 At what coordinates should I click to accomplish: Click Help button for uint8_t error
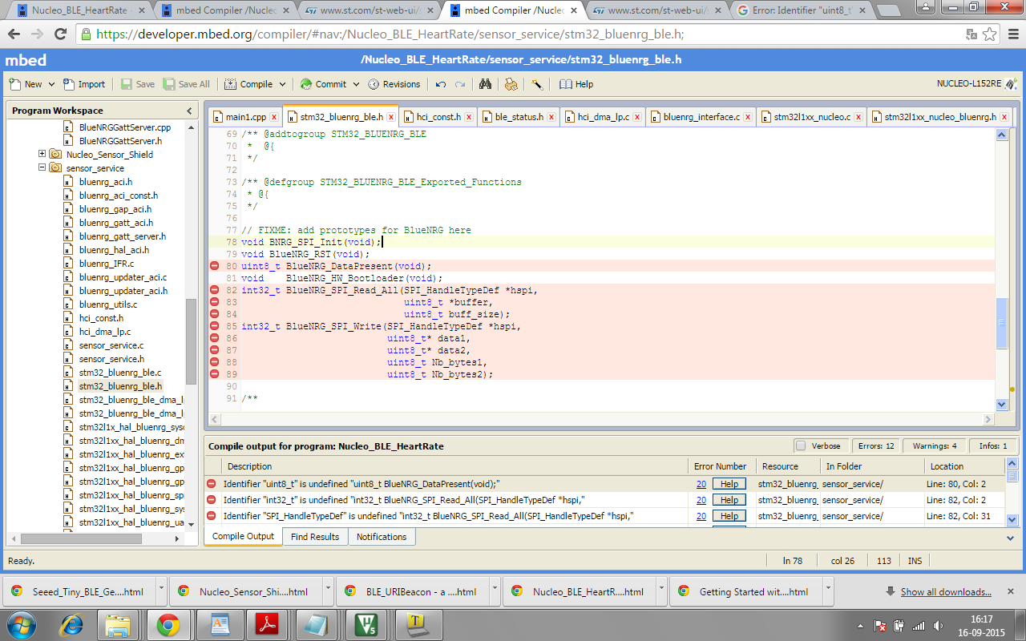pos(729,484)
